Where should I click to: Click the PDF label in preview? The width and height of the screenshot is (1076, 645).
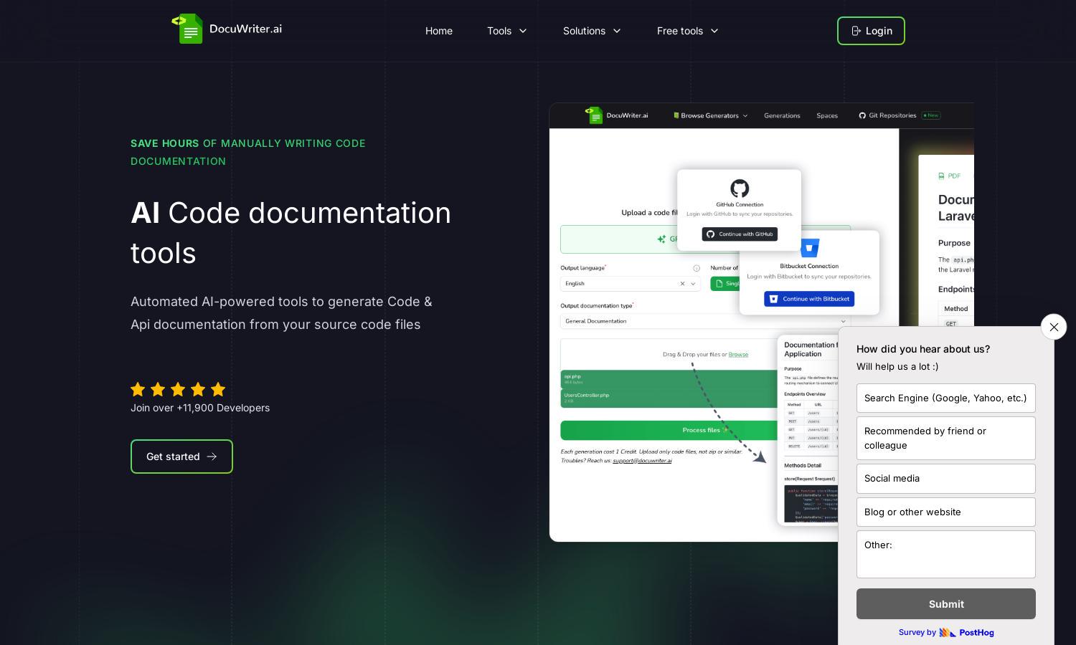point(953,176)
